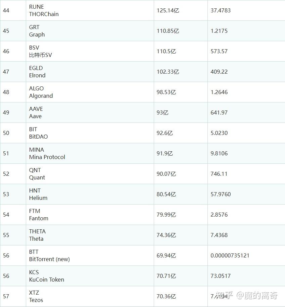Select THETA Theta price 7.4368
285x307 pixels.
(219, 235)
